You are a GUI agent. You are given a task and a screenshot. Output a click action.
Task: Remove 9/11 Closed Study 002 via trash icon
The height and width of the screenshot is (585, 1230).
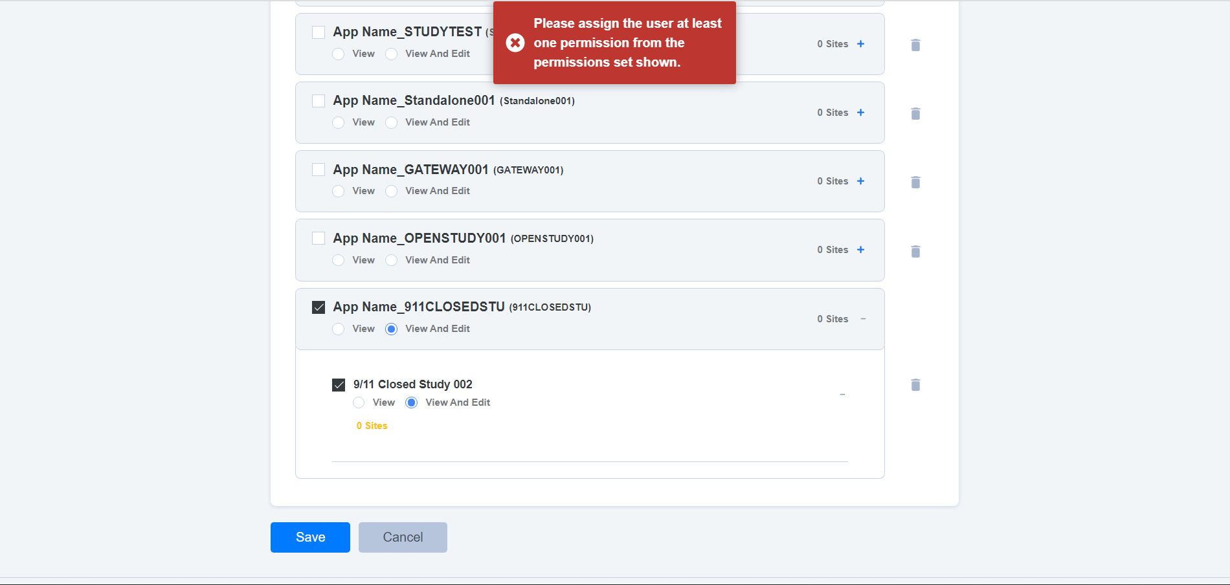tap(915, 384)
